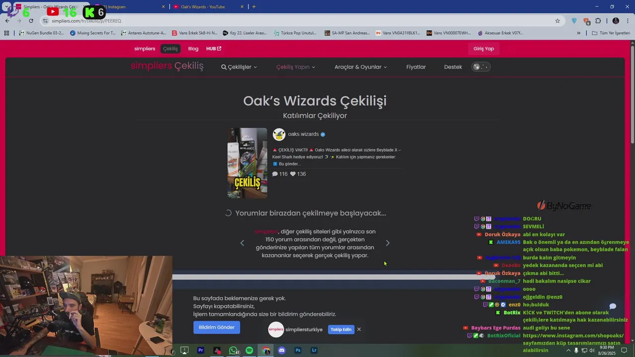Image resolution: width=635 pixels, height=357 pixels.
Task: Click the Bitwarden shield extension icon
Action: (574, 21)
